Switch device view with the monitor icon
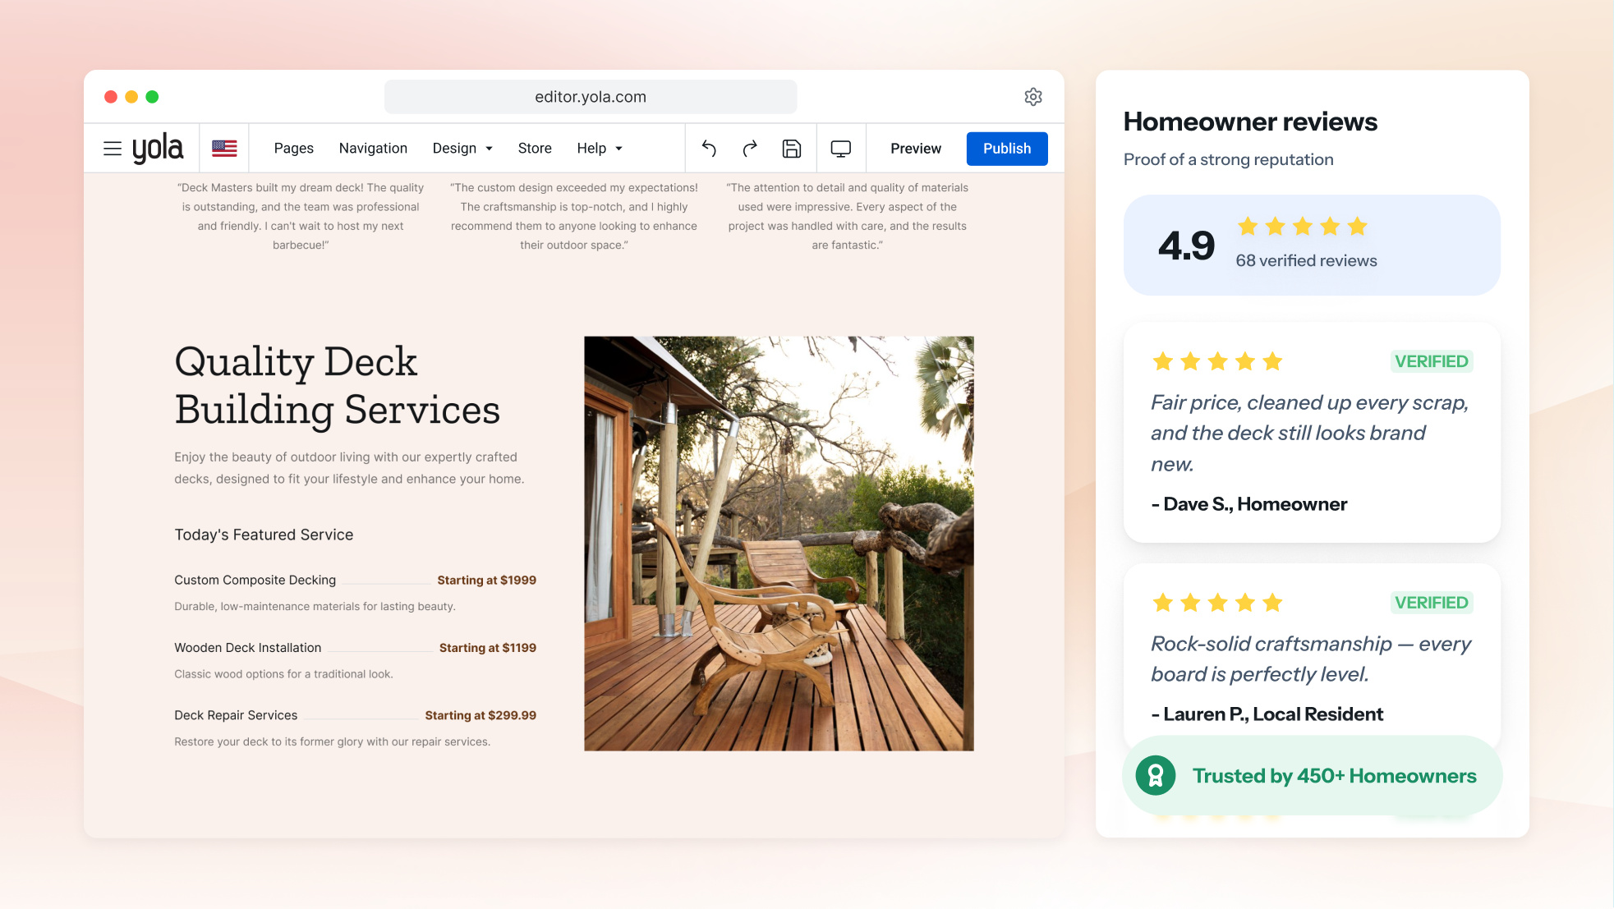1614x909 pixels. pyautogui.click(x=841, y=149)
